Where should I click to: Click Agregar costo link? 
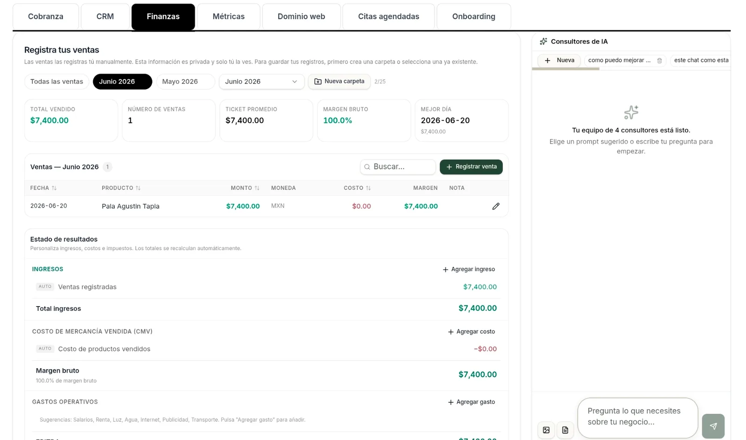[x=471, y=332]
